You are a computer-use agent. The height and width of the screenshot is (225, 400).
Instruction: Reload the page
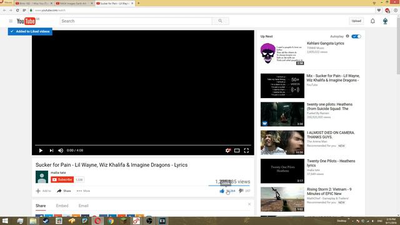[17, 10]
